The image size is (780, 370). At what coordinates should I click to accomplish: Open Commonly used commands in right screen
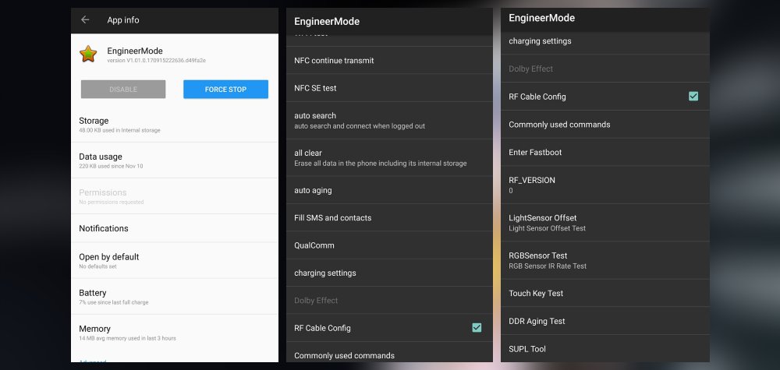(x=605, y=124)
